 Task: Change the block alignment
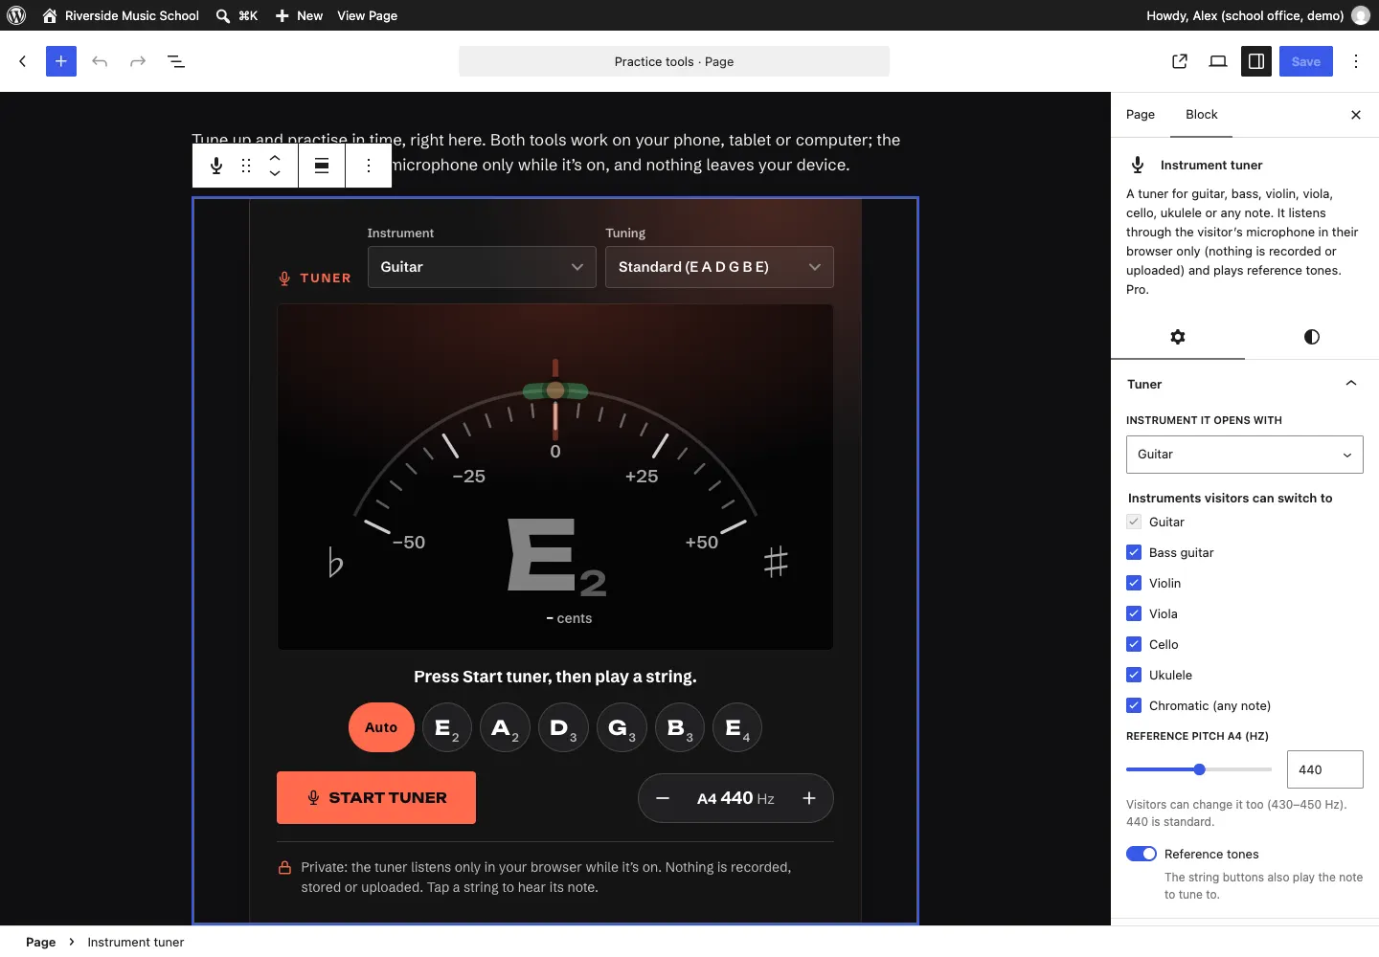pos(322,166)
